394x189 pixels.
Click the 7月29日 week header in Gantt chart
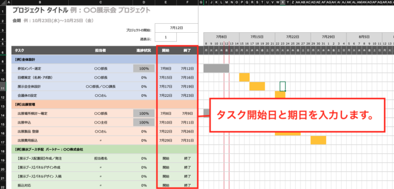click(328, 37)
